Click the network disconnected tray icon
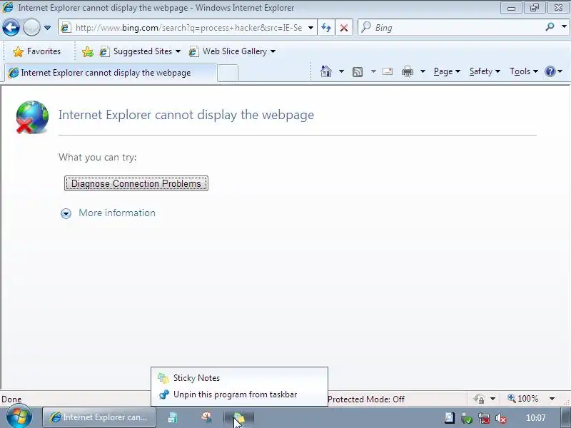 tap(484, 419)
